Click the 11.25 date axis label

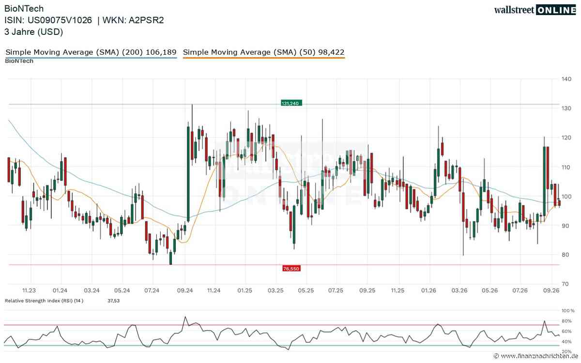398,290
